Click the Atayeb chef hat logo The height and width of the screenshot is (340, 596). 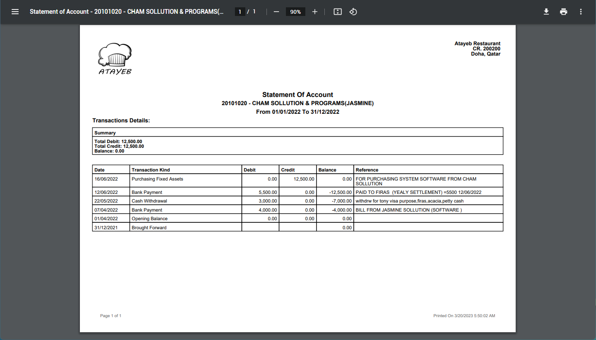point(115,59)
